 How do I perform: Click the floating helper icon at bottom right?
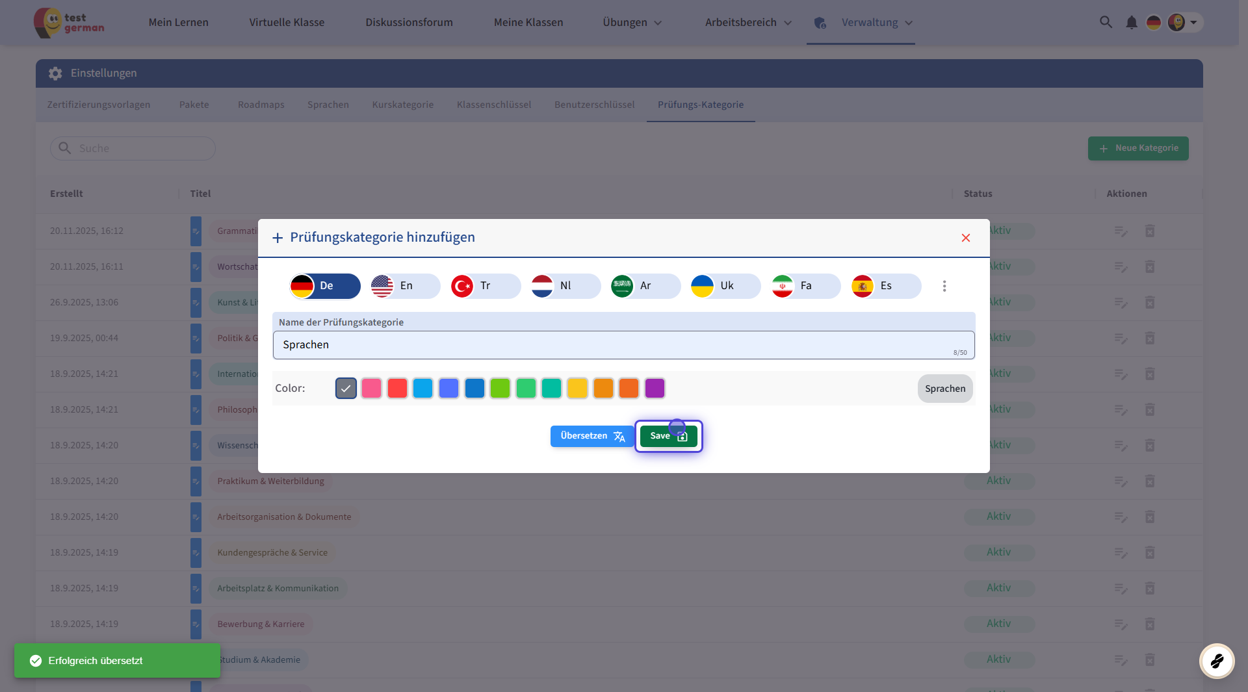(1216, 661)
